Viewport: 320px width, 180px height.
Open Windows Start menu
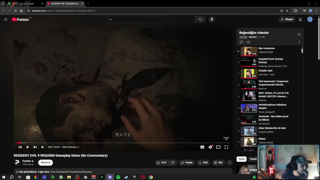[x=3, y=177]
